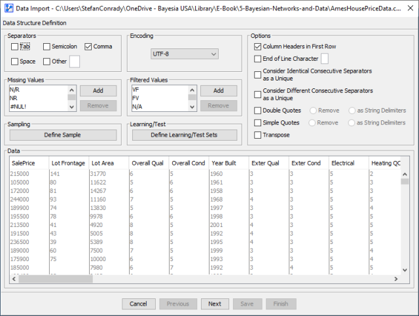Click Lot Area cell 31770
The image size is (419, 316).
109,174
